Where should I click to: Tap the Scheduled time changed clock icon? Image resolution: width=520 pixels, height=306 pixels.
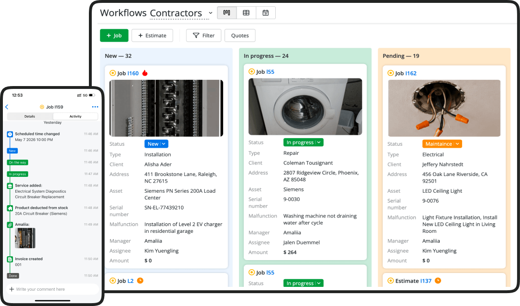(x=10, y=134)
